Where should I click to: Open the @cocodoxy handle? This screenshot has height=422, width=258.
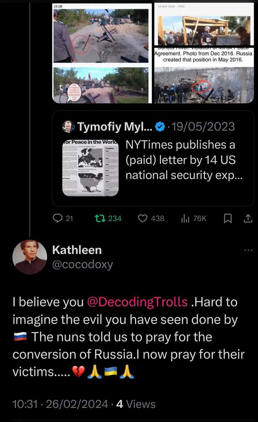click(82, 264)
